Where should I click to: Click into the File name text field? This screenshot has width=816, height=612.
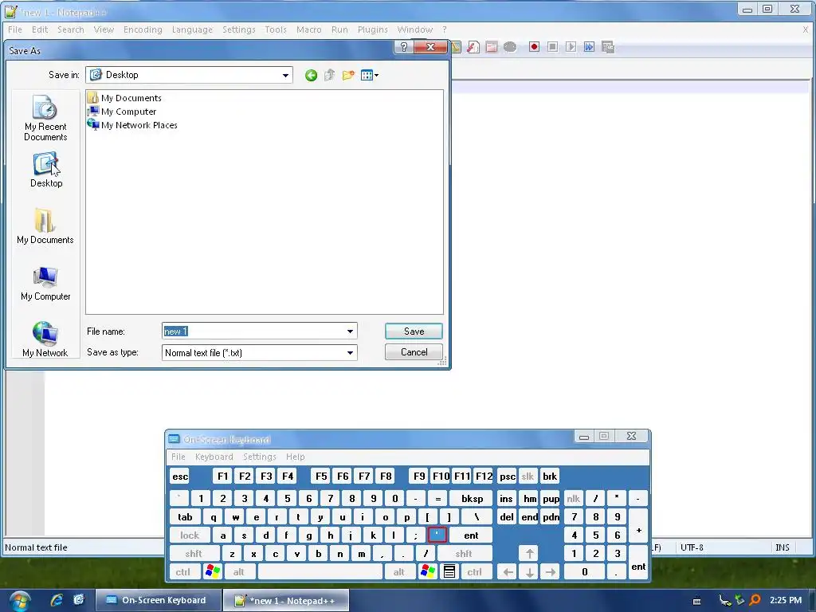pyautogui.click(x=254, y=331)
